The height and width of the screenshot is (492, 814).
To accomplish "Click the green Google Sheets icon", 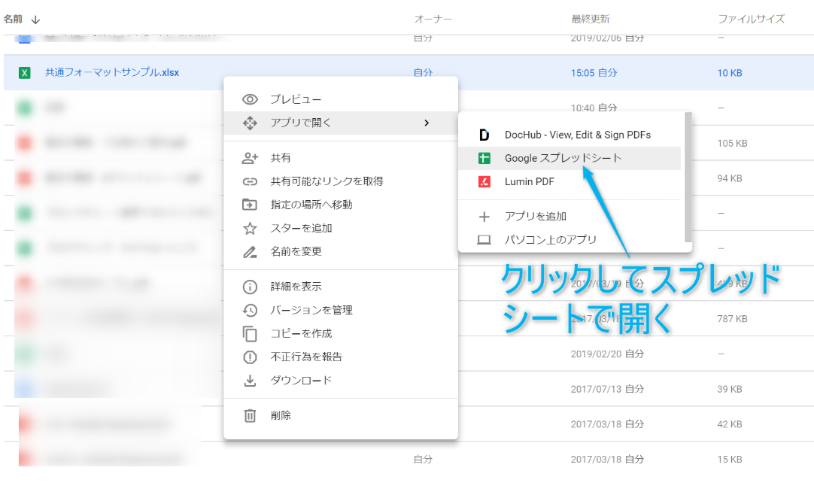I will [x=484, y=158].
